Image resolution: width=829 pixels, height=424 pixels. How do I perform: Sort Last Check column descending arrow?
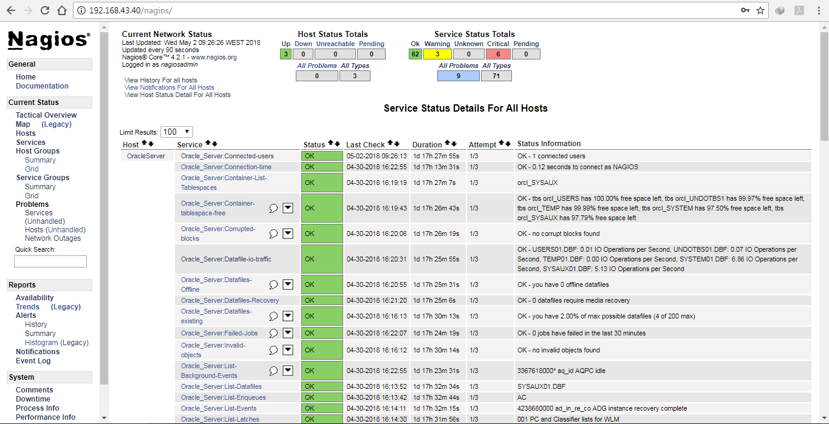(x=397, y=143)
